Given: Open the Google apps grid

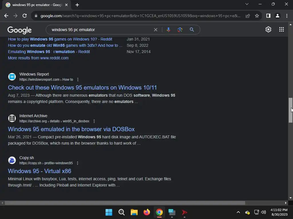Looking at the screenshot, I should [282, 29].
